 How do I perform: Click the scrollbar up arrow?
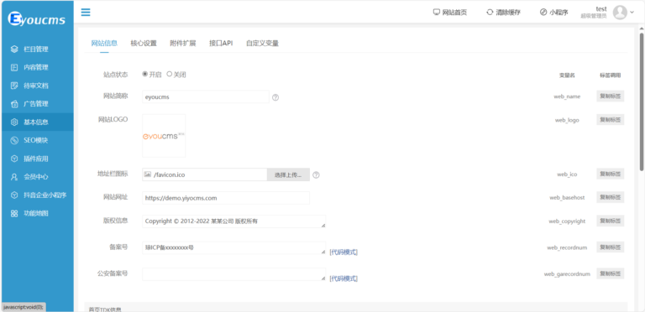tap(642, 29)
